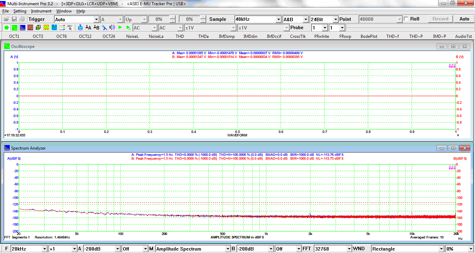Open the FFT size 32768 dropdown
Screen dimensions: 475x253
tap(349, 249)
